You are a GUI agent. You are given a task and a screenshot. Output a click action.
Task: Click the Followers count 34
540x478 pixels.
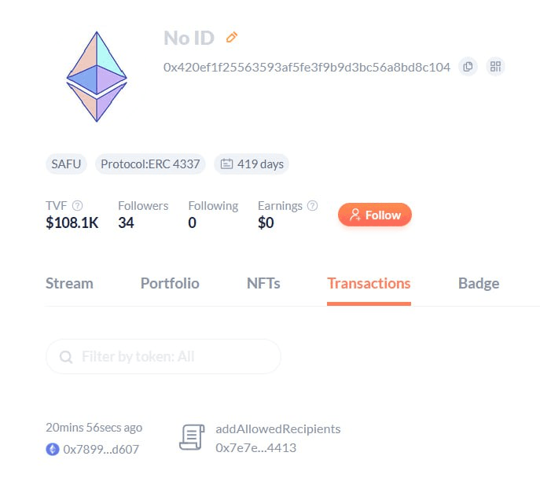pyautogui.click(x=126, y=222)
